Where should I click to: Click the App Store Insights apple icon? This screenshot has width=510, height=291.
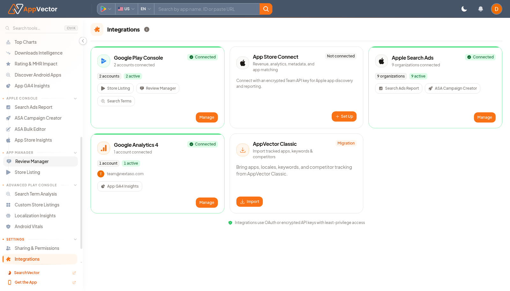coord(8,140)
